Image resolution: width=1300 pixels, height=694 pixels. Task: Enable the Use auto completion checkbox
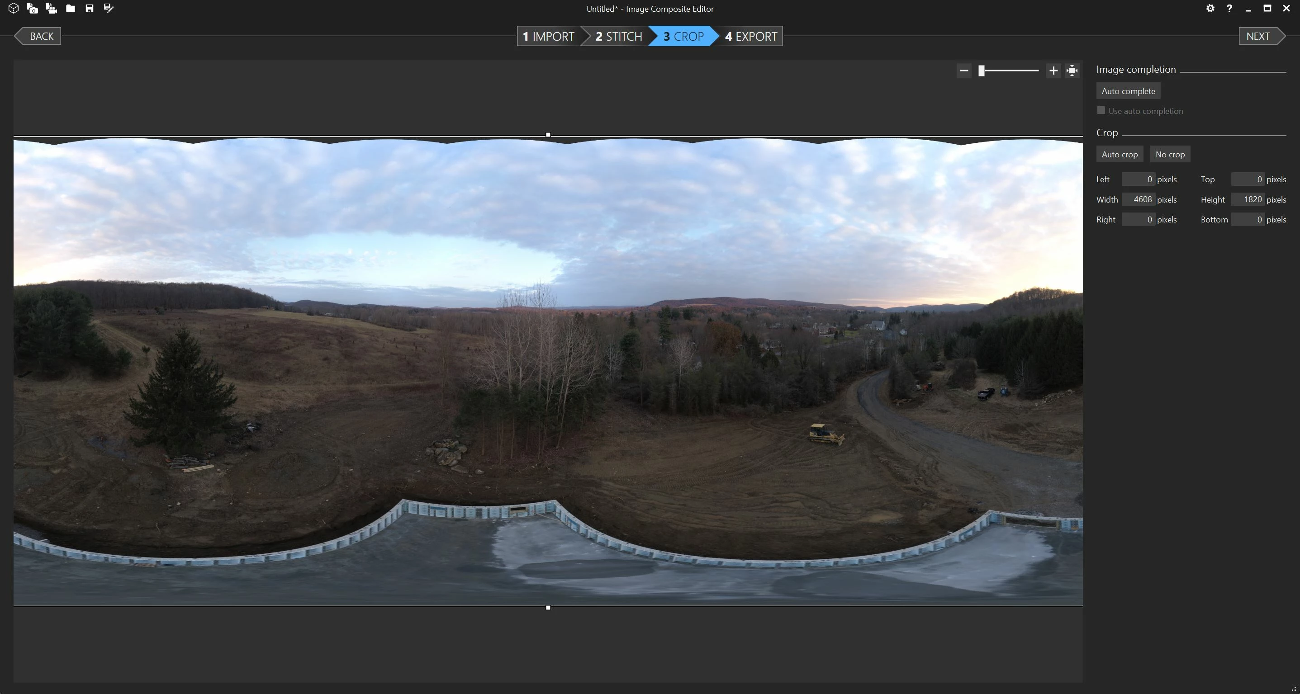[1101, 110]
